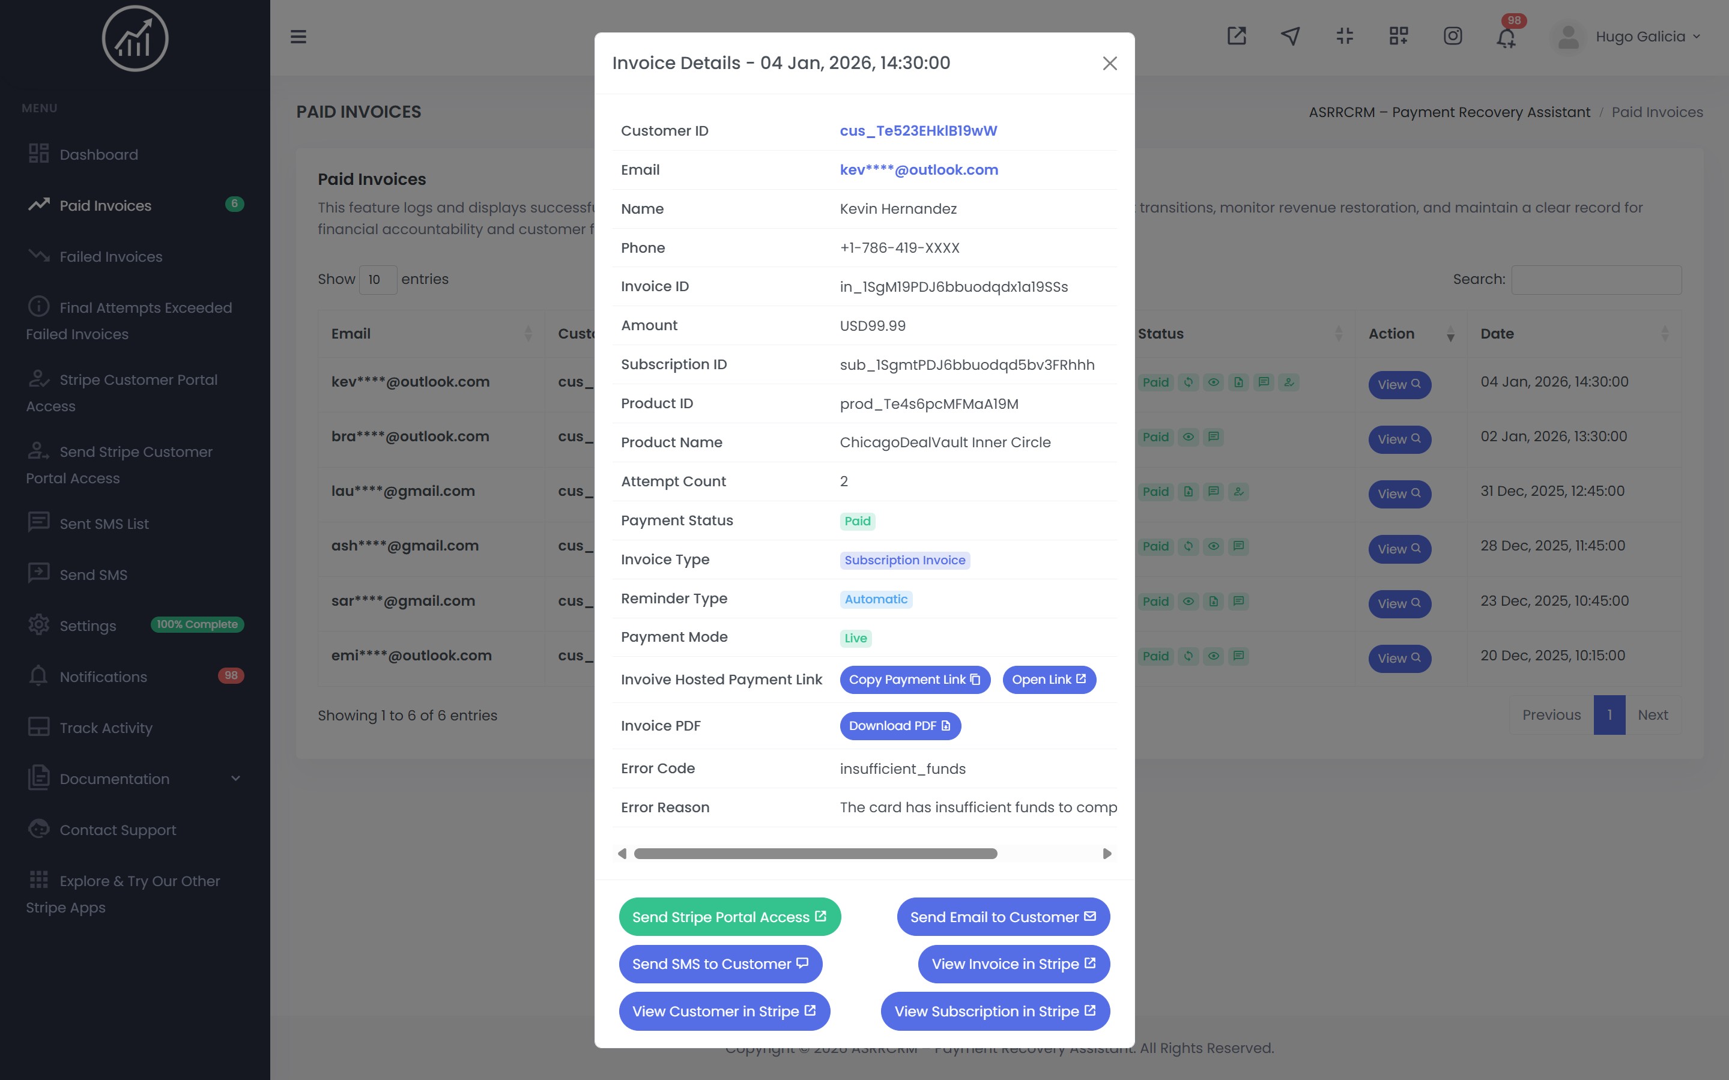Click the send paper-plane icon in header
The width and height of the screenshot is (1729, 1080).
tap(1291, 37)
